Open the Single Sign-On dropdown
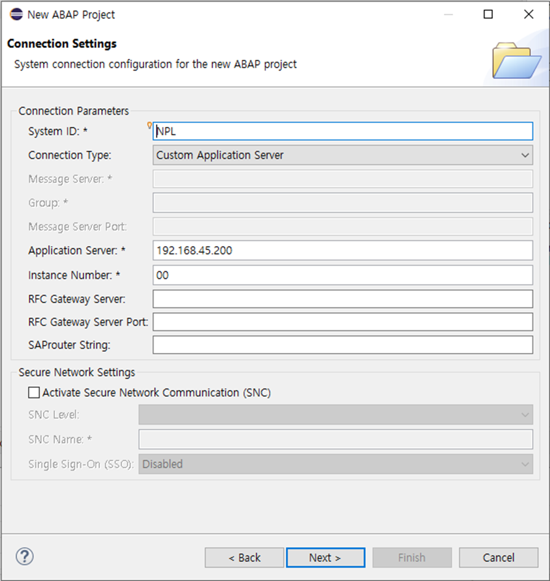This screenshot has height=581, width=550. pyautogui.click(x=336, y=464)
